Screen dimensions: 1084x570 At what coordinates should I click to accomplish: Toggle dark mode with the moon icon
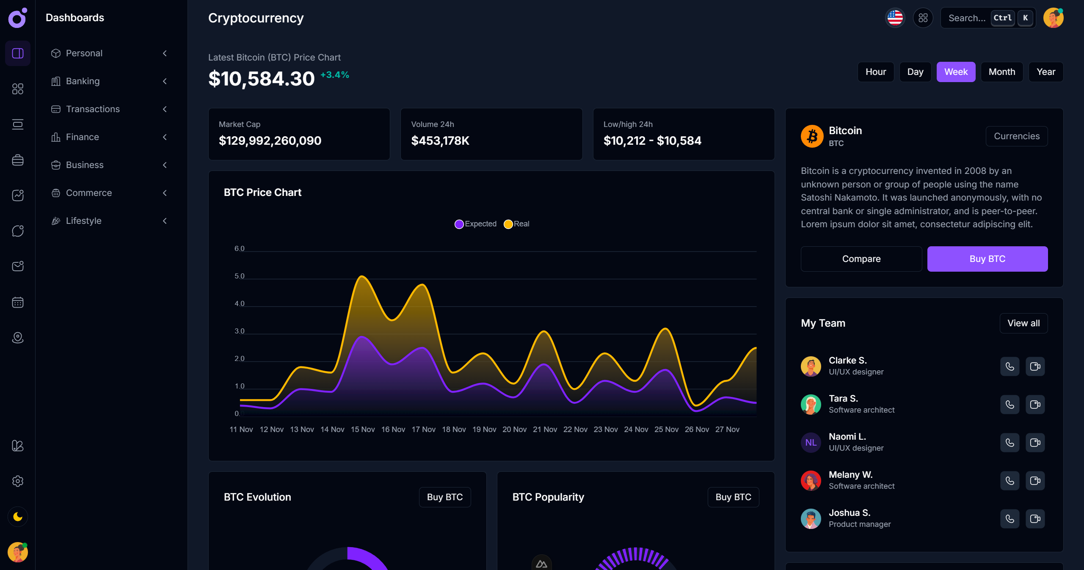click(17, 517)
